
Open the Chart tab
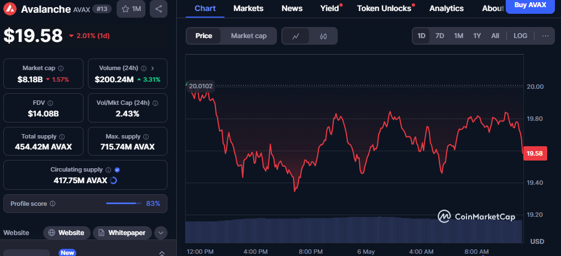[205, 8]
